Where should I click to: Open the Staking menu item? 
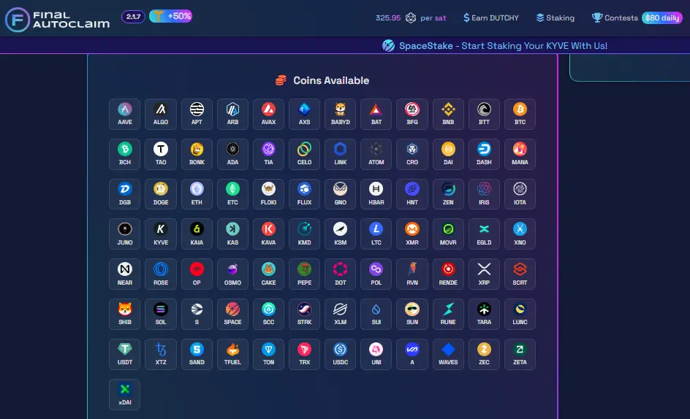pos(556,18)
